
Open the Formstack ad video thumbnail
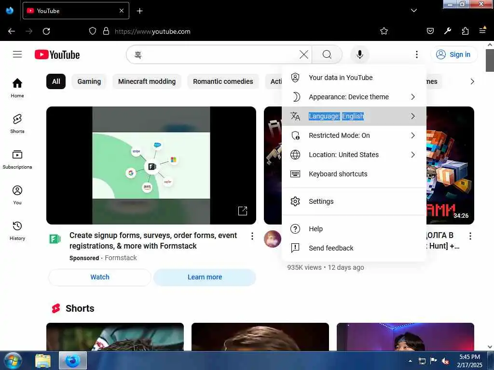pyautogui.click(x=151, y=166)
